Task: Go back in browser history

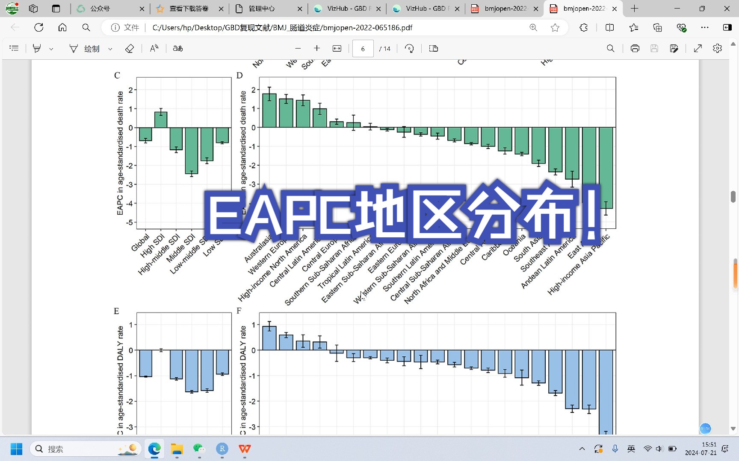Action: coord(15,27)
